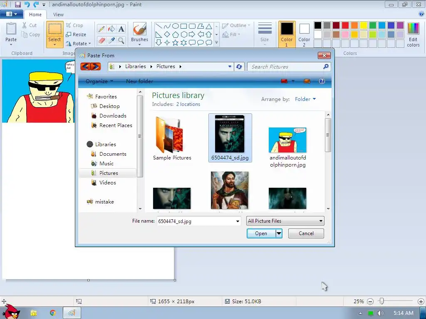426x319 pixels.
Task: Open the Paint file menu button
Action: coord(11,14)
